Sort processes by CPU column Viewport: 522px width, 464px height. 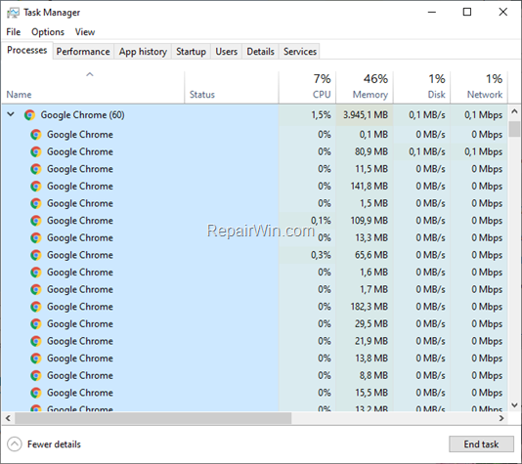307,87
